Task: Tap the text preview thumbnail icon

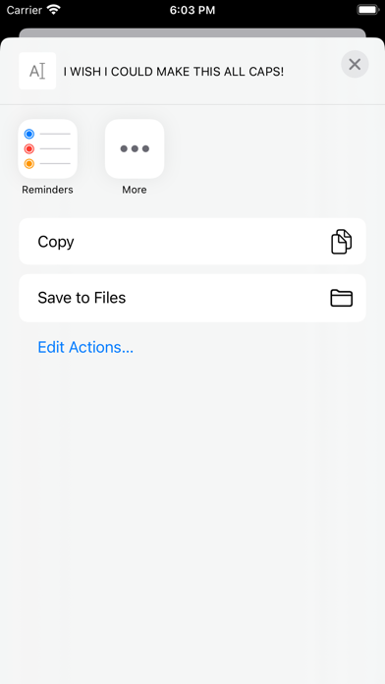Action: click(37, 71)
